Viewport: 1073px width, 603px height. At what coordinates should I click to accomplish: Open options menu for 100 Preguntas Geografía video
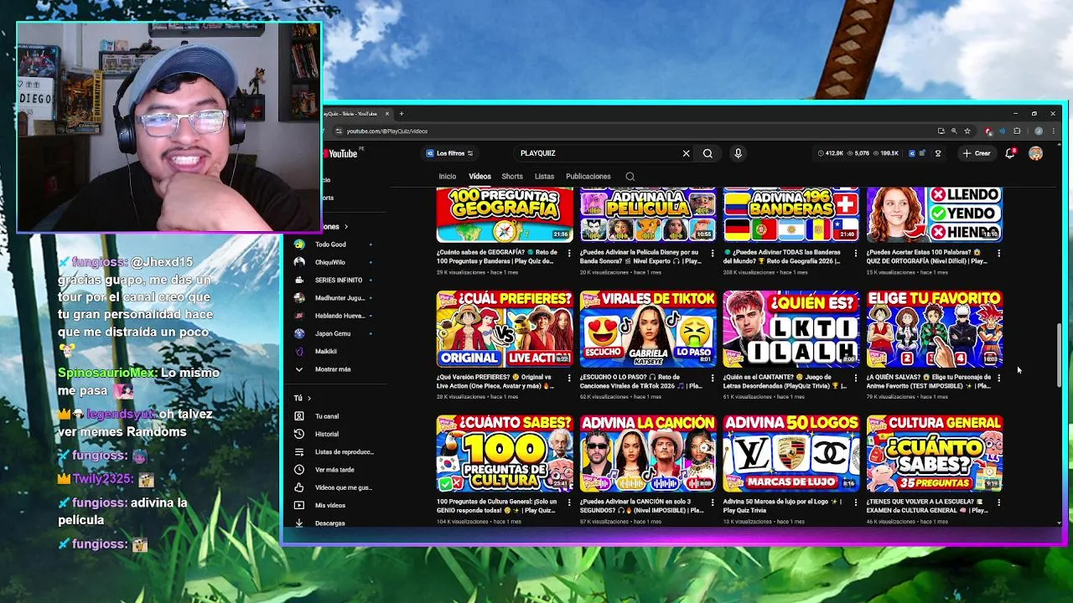click(569, 253)
